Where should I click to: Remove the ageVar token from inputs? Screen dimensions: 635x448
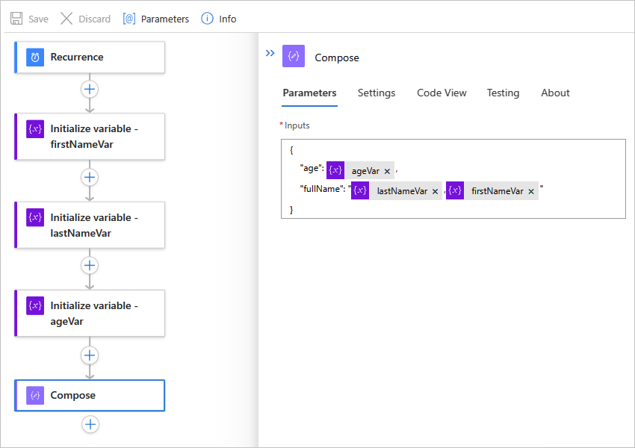(x=387, y=171)
